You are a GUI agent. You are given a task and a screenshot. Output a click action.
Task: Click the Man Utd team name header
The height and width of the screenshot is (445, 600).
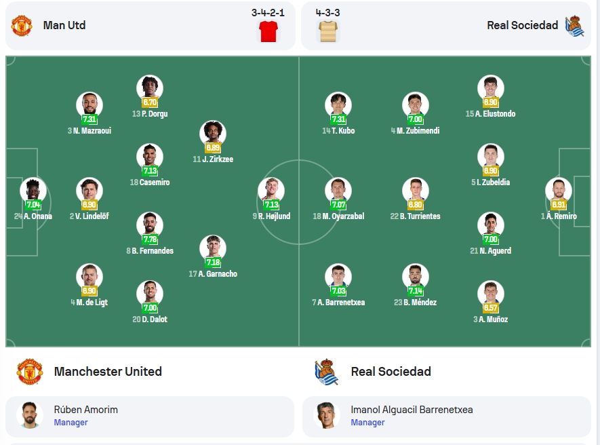64,25
